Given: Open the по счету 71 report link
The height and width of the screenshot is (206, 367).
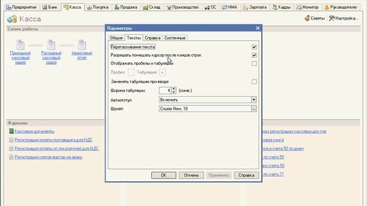Looking at the screenshot, I should (x=273, y=174).
